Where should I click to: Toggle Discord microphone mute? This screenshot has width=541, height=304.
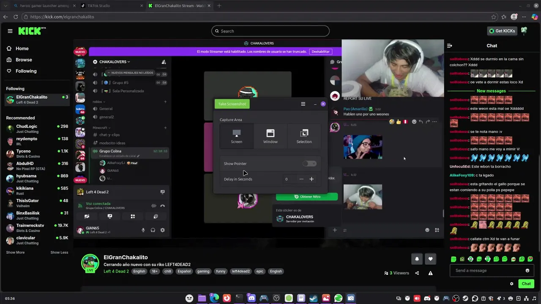click(x=143, y=230)
